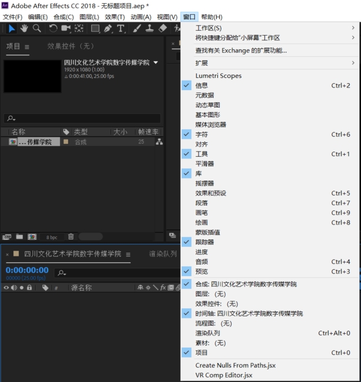Click 查找有关 Exchange 的扩展功能...
361x382 pixels.
pos(270,50)
